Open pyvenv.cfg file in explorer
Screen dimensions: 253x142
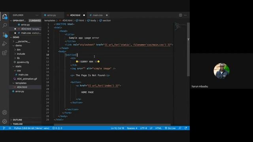(x=23, y=62)
